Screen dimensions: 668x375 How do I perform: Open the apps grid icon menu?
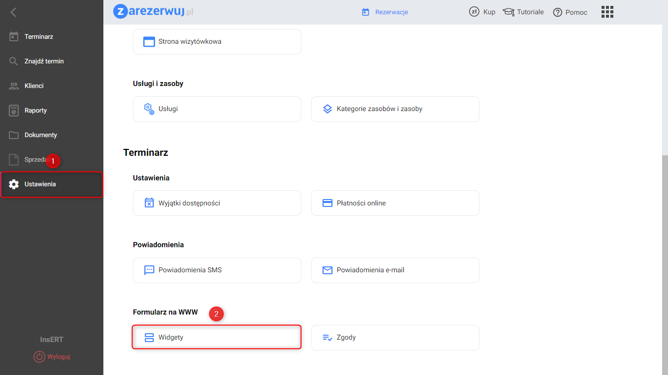coord(607,12)
